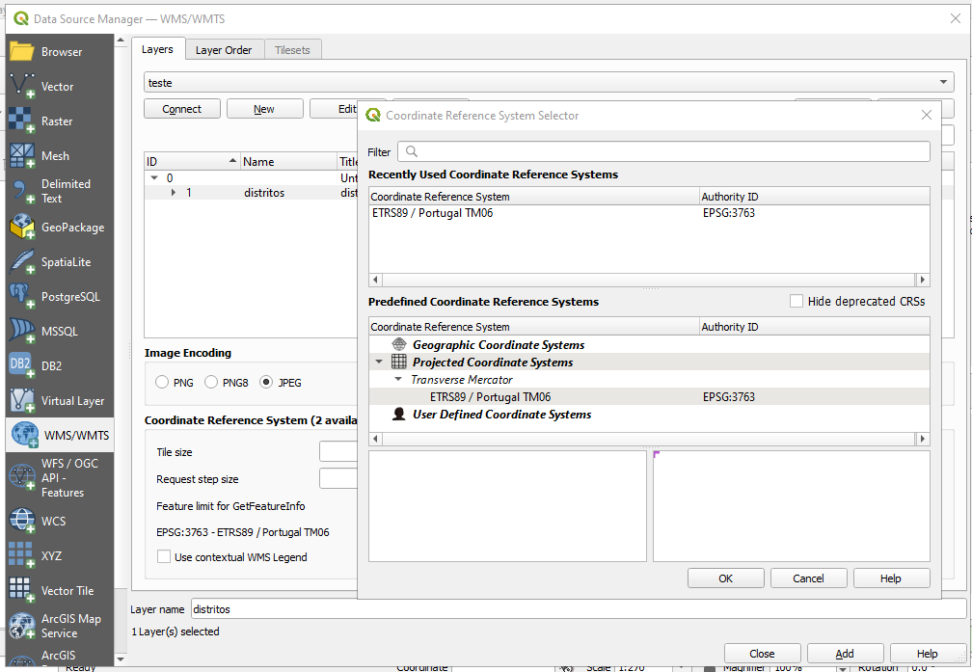Expand the distritos layer entry
This screenshot has width=972, height=672.
(x=174, y=192)
